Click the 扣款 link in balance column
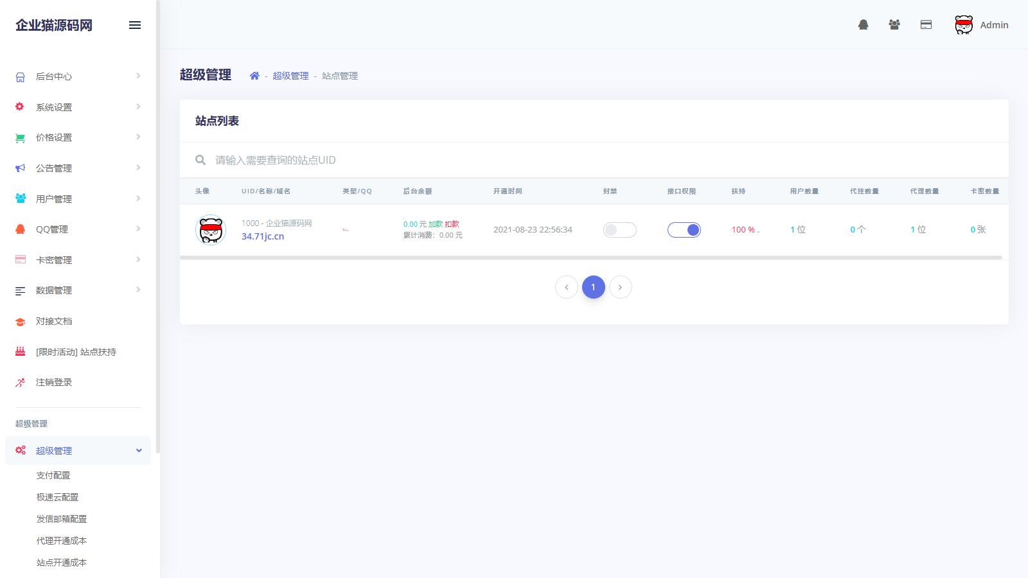1028x578 pixels. pos(452,224)
